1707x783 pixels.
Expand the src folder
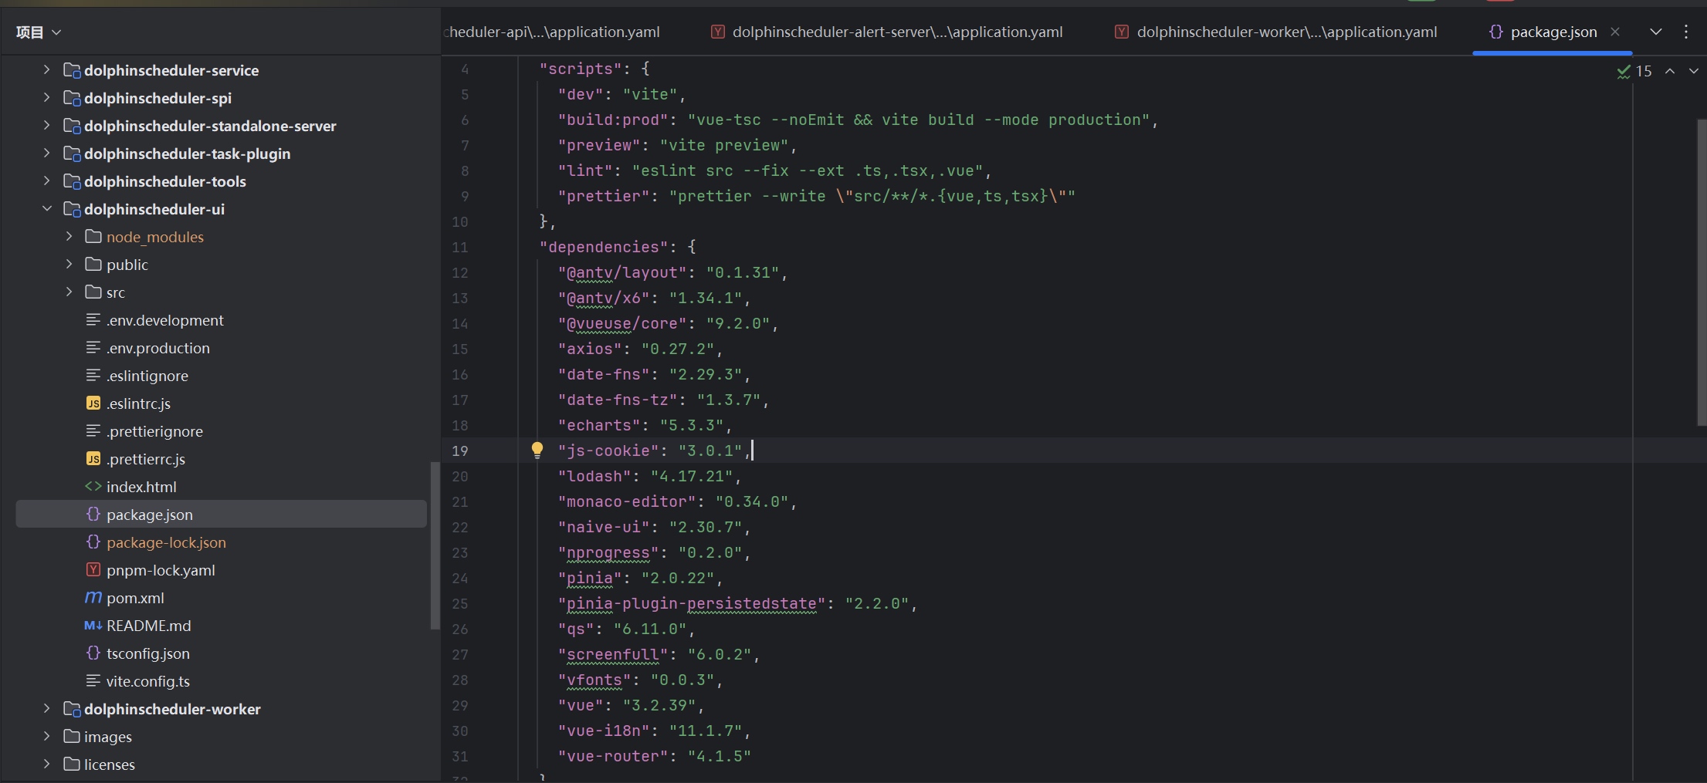[69, 292]
